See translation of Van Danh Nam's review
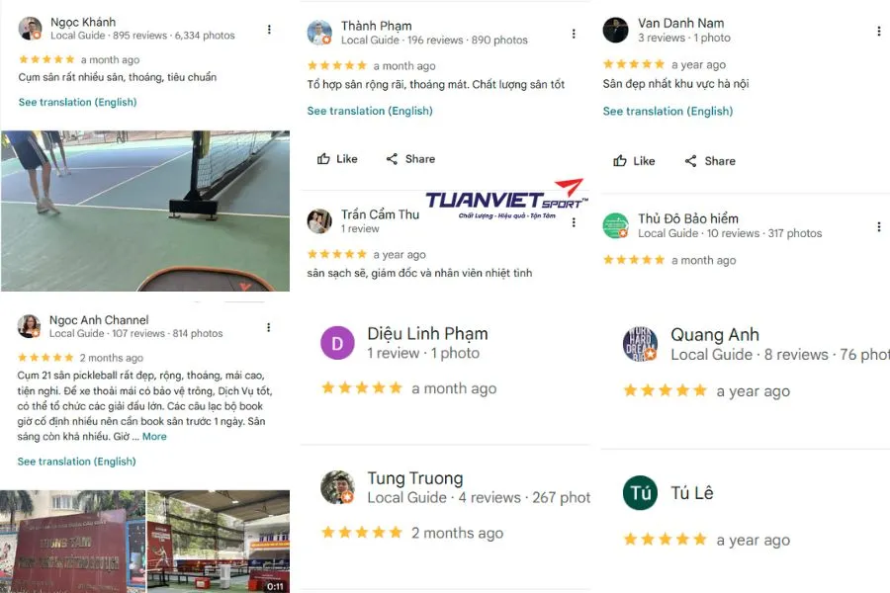This screenshot has height=593, width=890. [668, 112]
